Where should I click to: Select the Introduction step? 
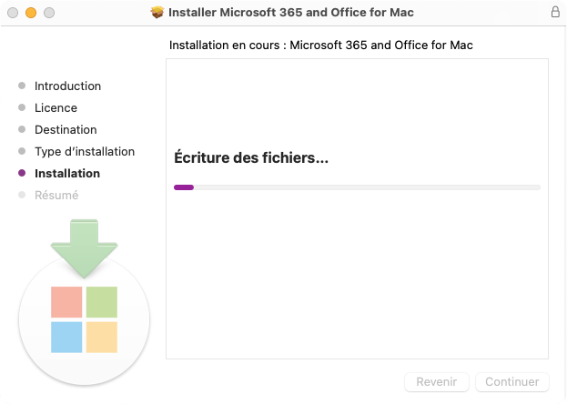[67, 86]
